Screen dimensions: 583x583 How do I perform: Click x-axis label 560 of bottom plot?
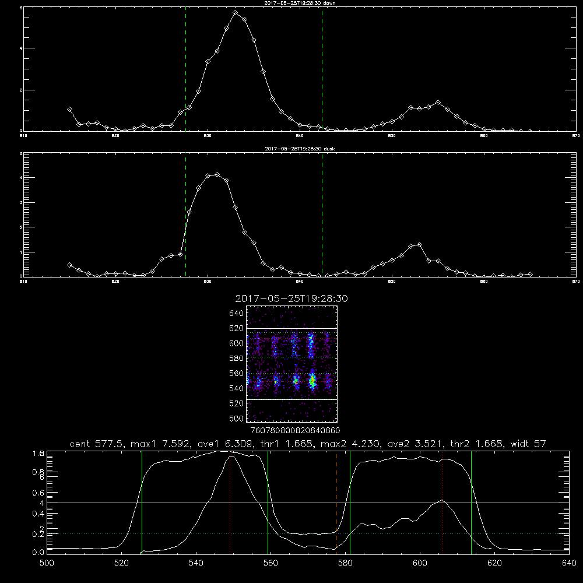click(x=271, y=563)
